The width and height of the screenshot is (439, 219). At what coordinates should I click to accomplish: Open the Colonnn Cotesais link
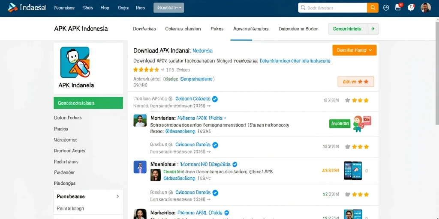(x=192, y=99)
